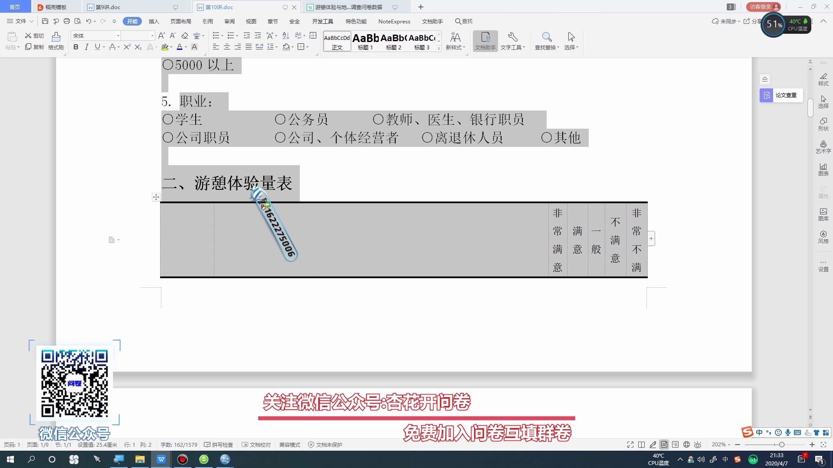Open the 文件 menu
The width and height of the screenshot is (833, 468).
20,21
